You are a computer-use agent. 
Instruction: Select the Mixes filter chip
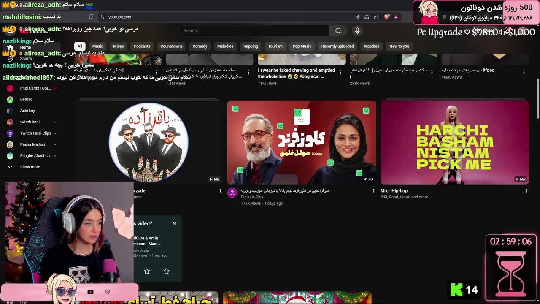pos(119,46)
